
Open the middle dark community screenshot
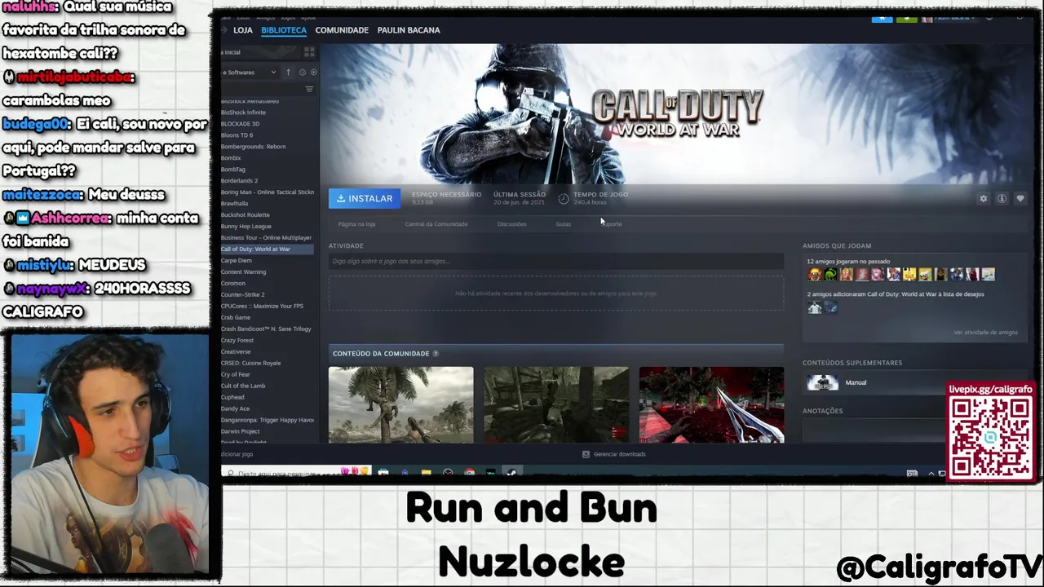point(556,404)
